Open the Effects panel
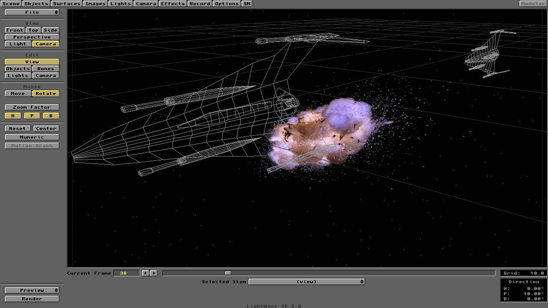 pyautogui.click(x=173, y=3)
